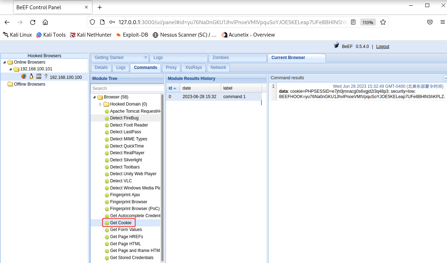The width and height of the screenshot is (447, 263).
Task: Click the green Get Cookie module icon
Action: (x=107, y=223)
